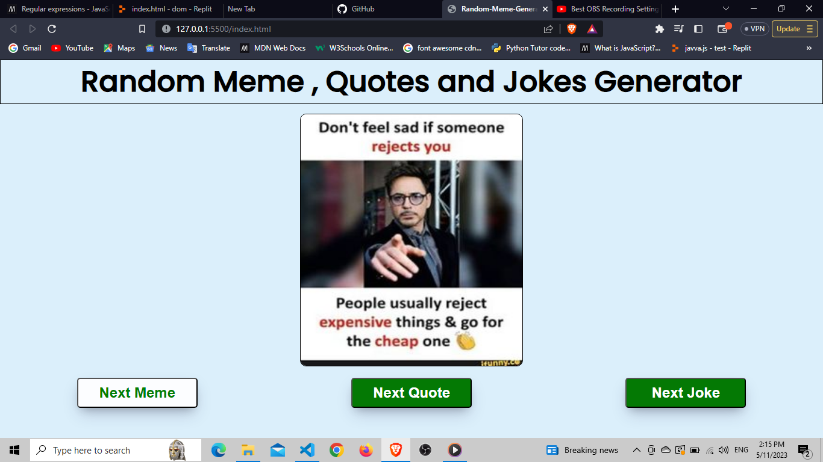Expand the bookmarks overflow chevron
The image size is (823, 462).
click(809, 48)
